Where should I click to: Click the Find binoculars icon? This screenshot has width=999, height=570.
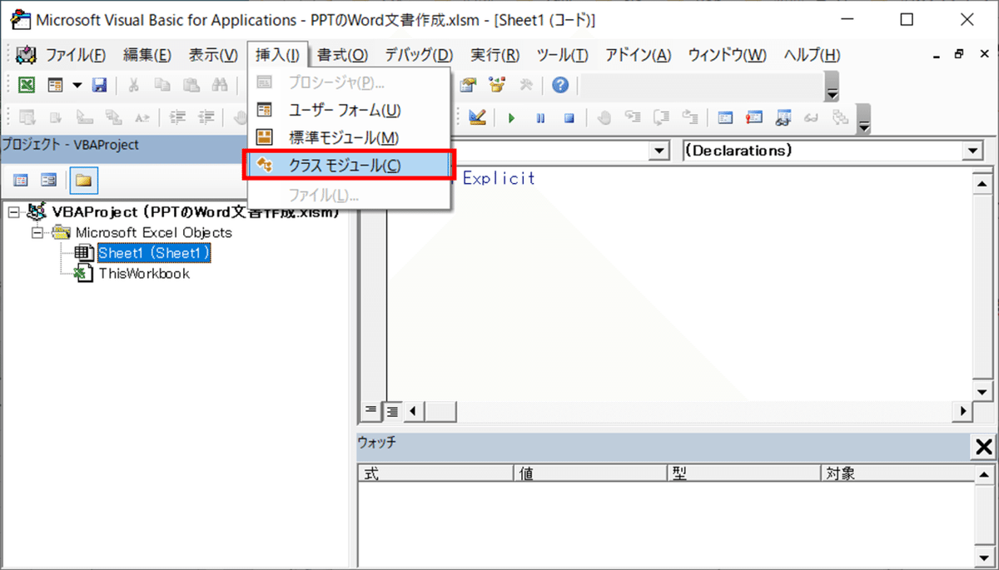pos(220,85)
